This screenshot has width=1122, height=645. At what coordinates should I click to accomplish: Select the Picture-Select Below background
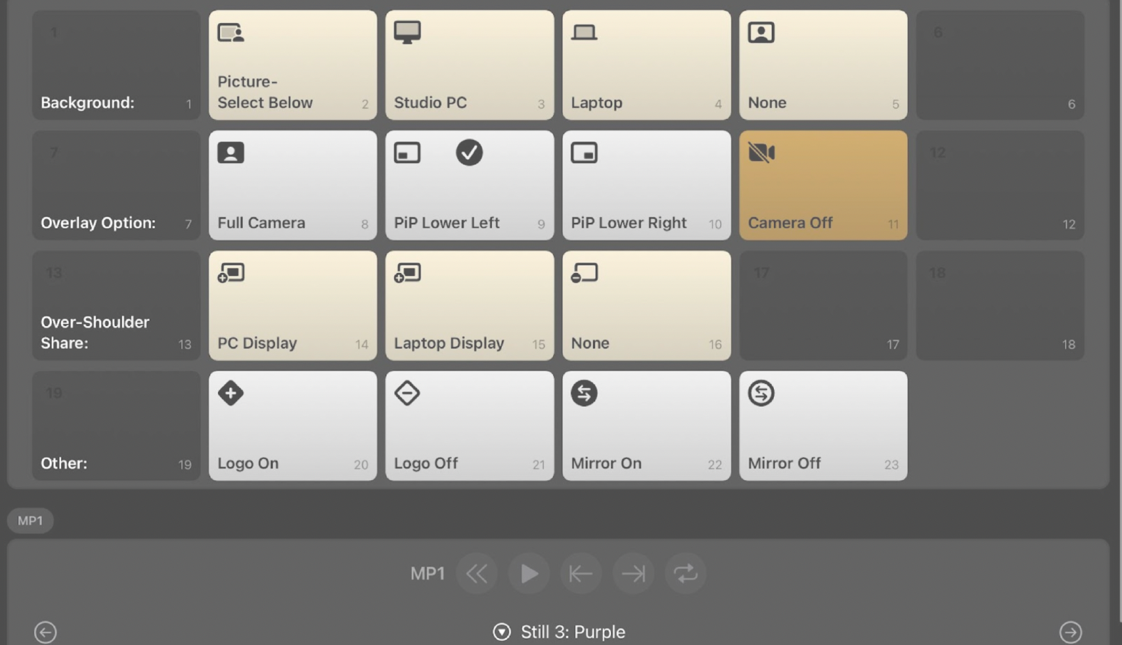pos(292,65)
